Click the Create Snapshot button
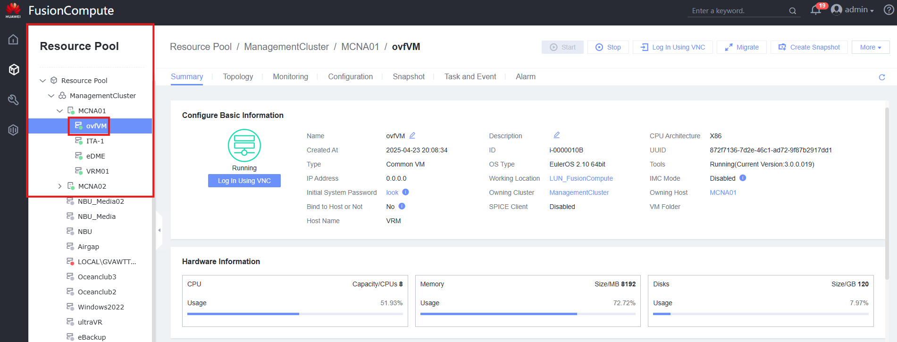This screenshot has height=342, width=897. (809, 47)
